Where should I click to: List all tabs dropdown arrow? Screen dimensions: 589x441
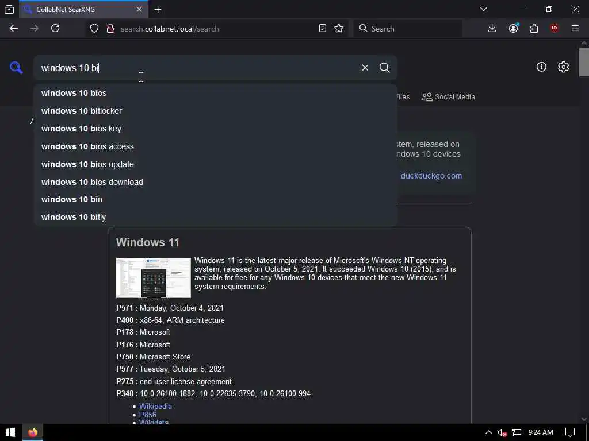click(x=484, y=9)
